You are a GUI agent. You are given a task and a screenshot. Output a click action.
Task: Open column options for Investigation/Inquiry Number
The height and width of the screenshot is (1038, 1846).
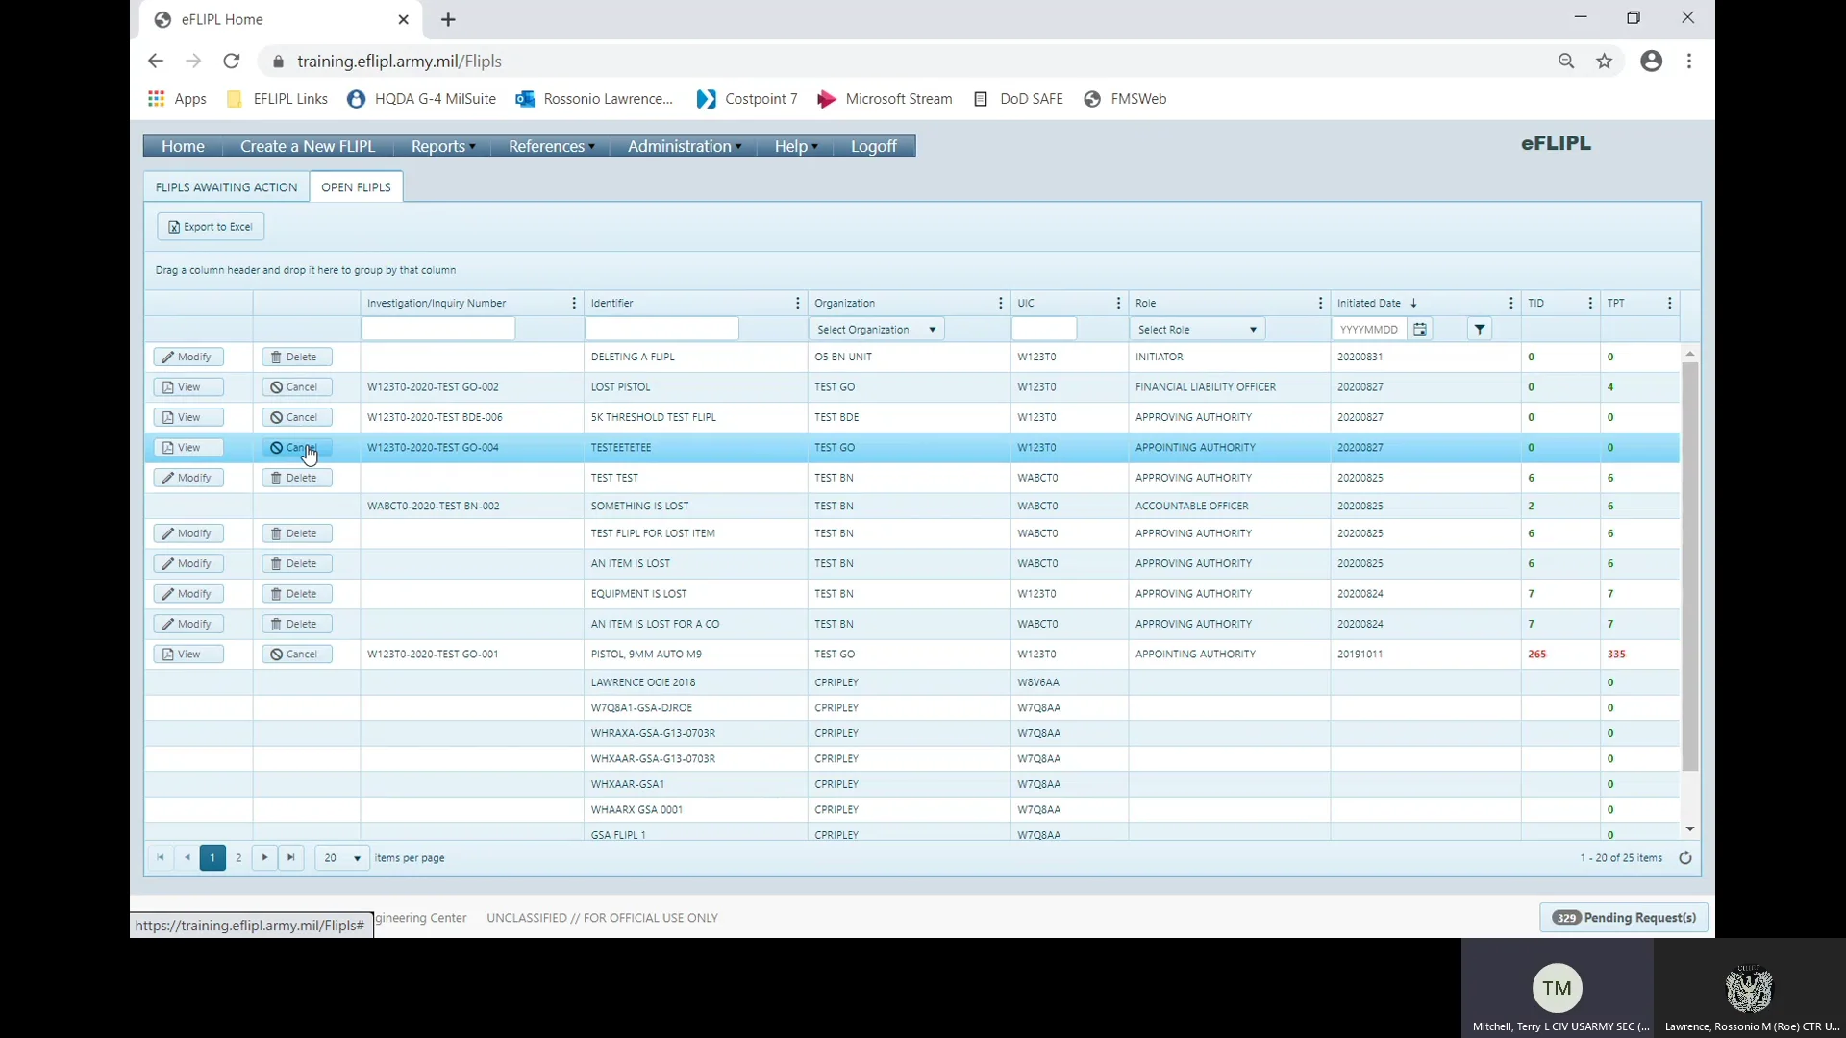click(572, 303)
